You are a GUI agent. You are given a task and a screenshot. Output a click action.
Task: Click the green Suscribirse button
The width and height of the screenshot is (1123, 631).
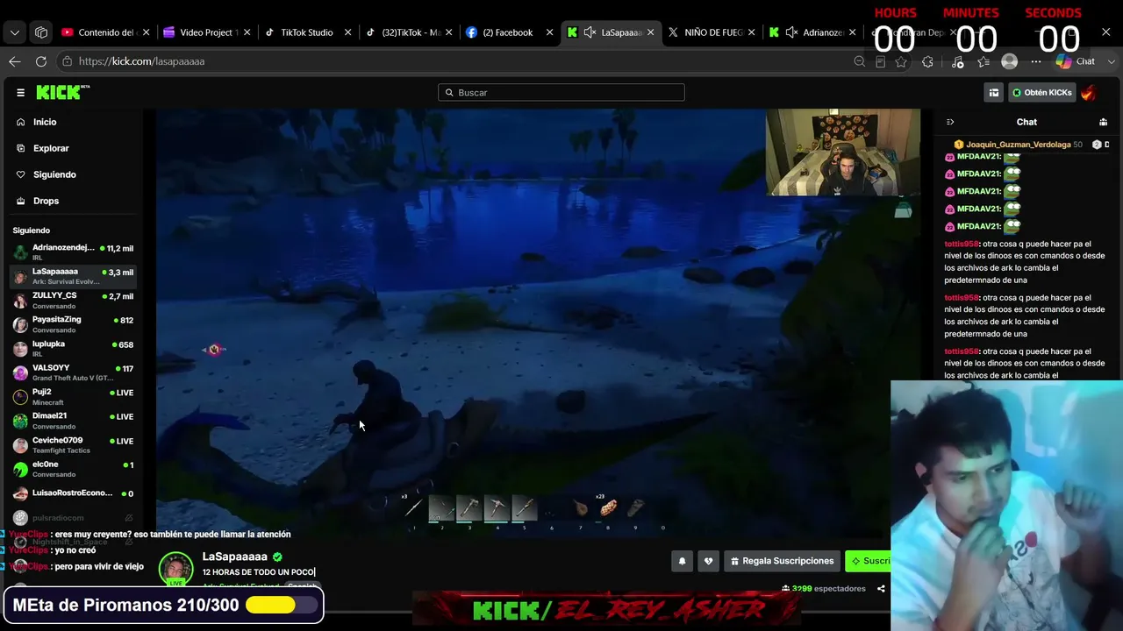point(869,561)
